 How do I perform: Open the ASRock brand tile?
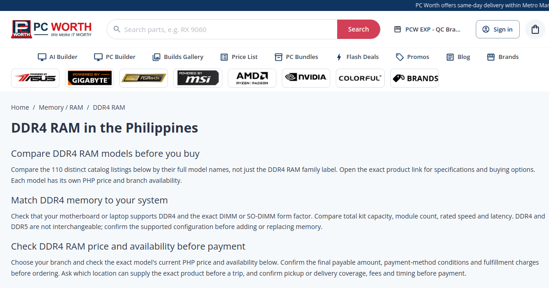(x=144, y=78)
